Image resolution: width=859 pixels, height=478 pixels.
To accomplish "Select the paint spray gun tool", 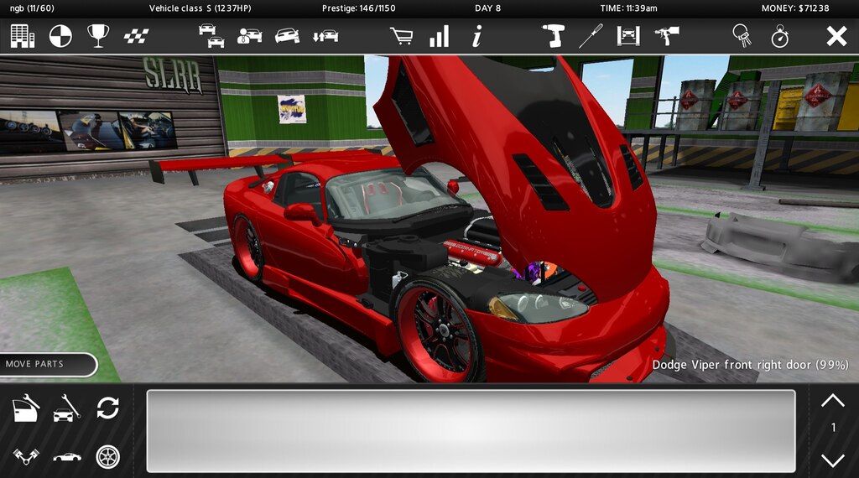I will click(667, 36).
